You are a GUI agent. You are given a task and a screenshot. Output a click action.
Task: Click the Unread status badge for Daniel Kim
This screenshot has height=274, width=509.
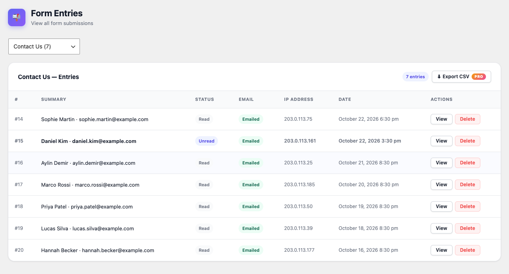pyautogui.click(x=206, y=141)
